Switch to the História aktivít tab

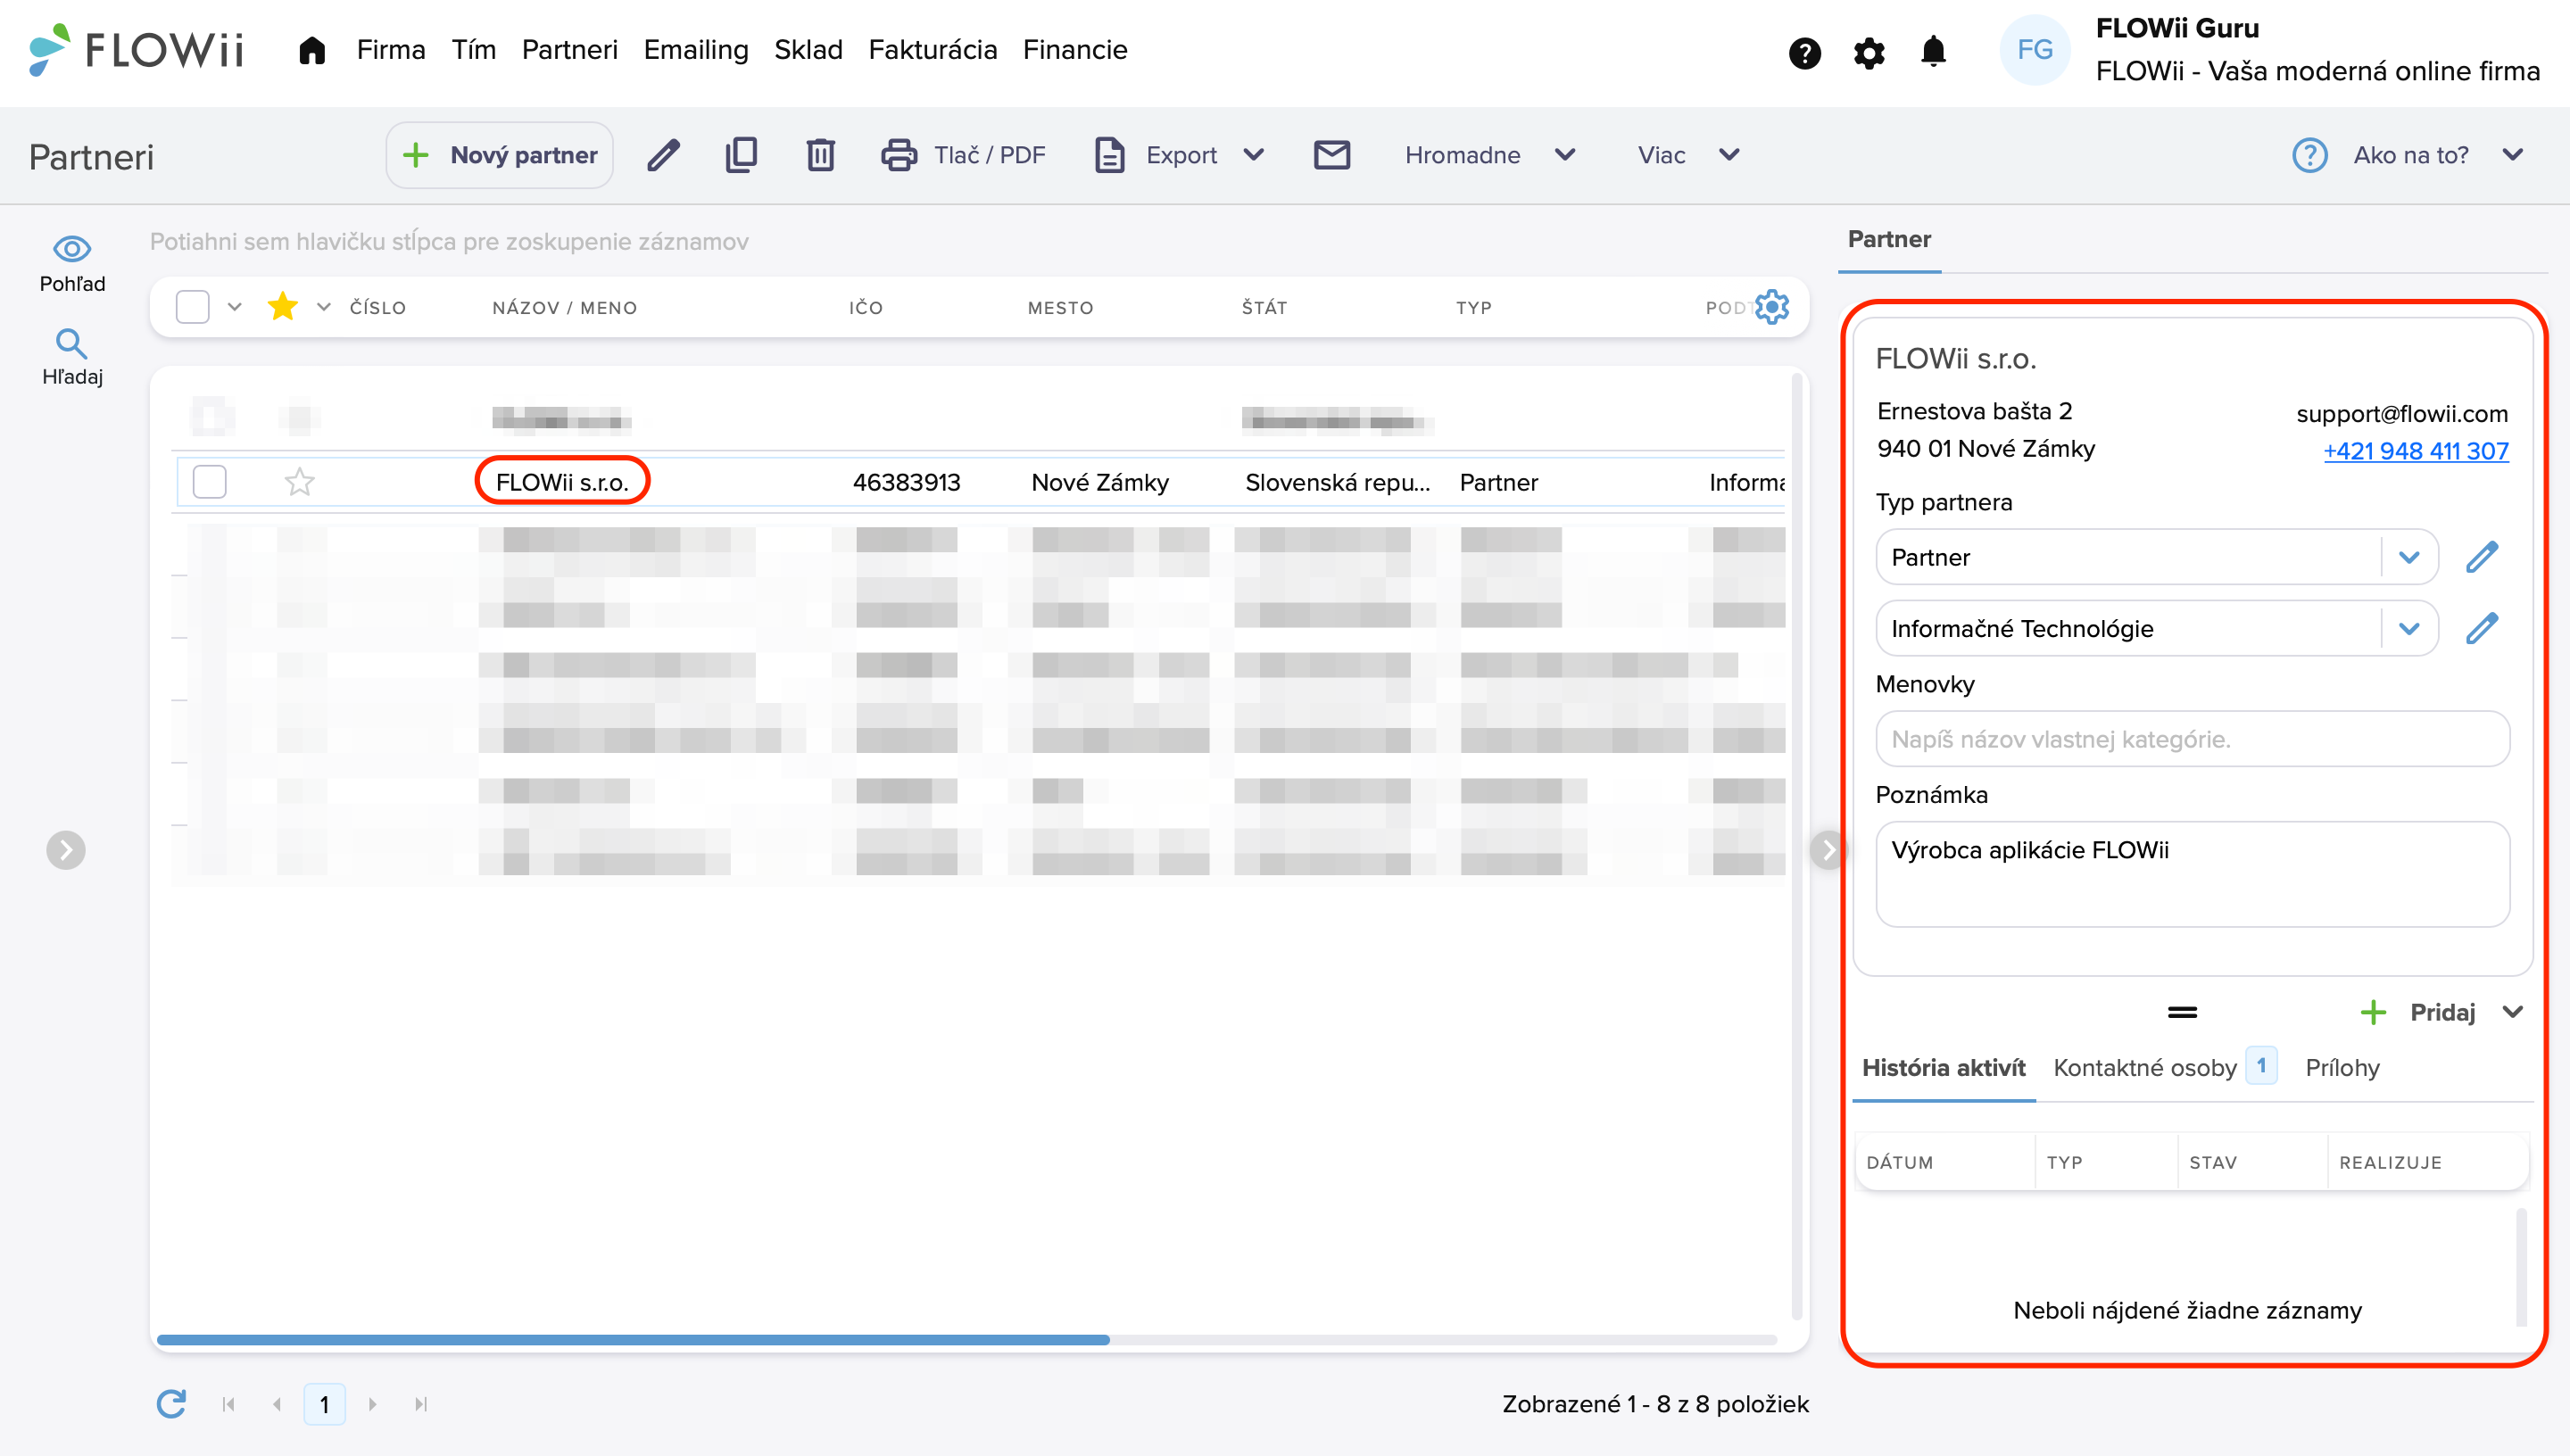(1943, 1068)
